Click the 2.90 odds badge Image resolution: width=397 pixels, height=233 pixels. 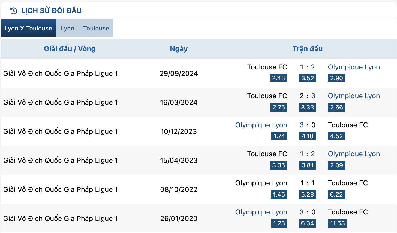click(336, 78)
